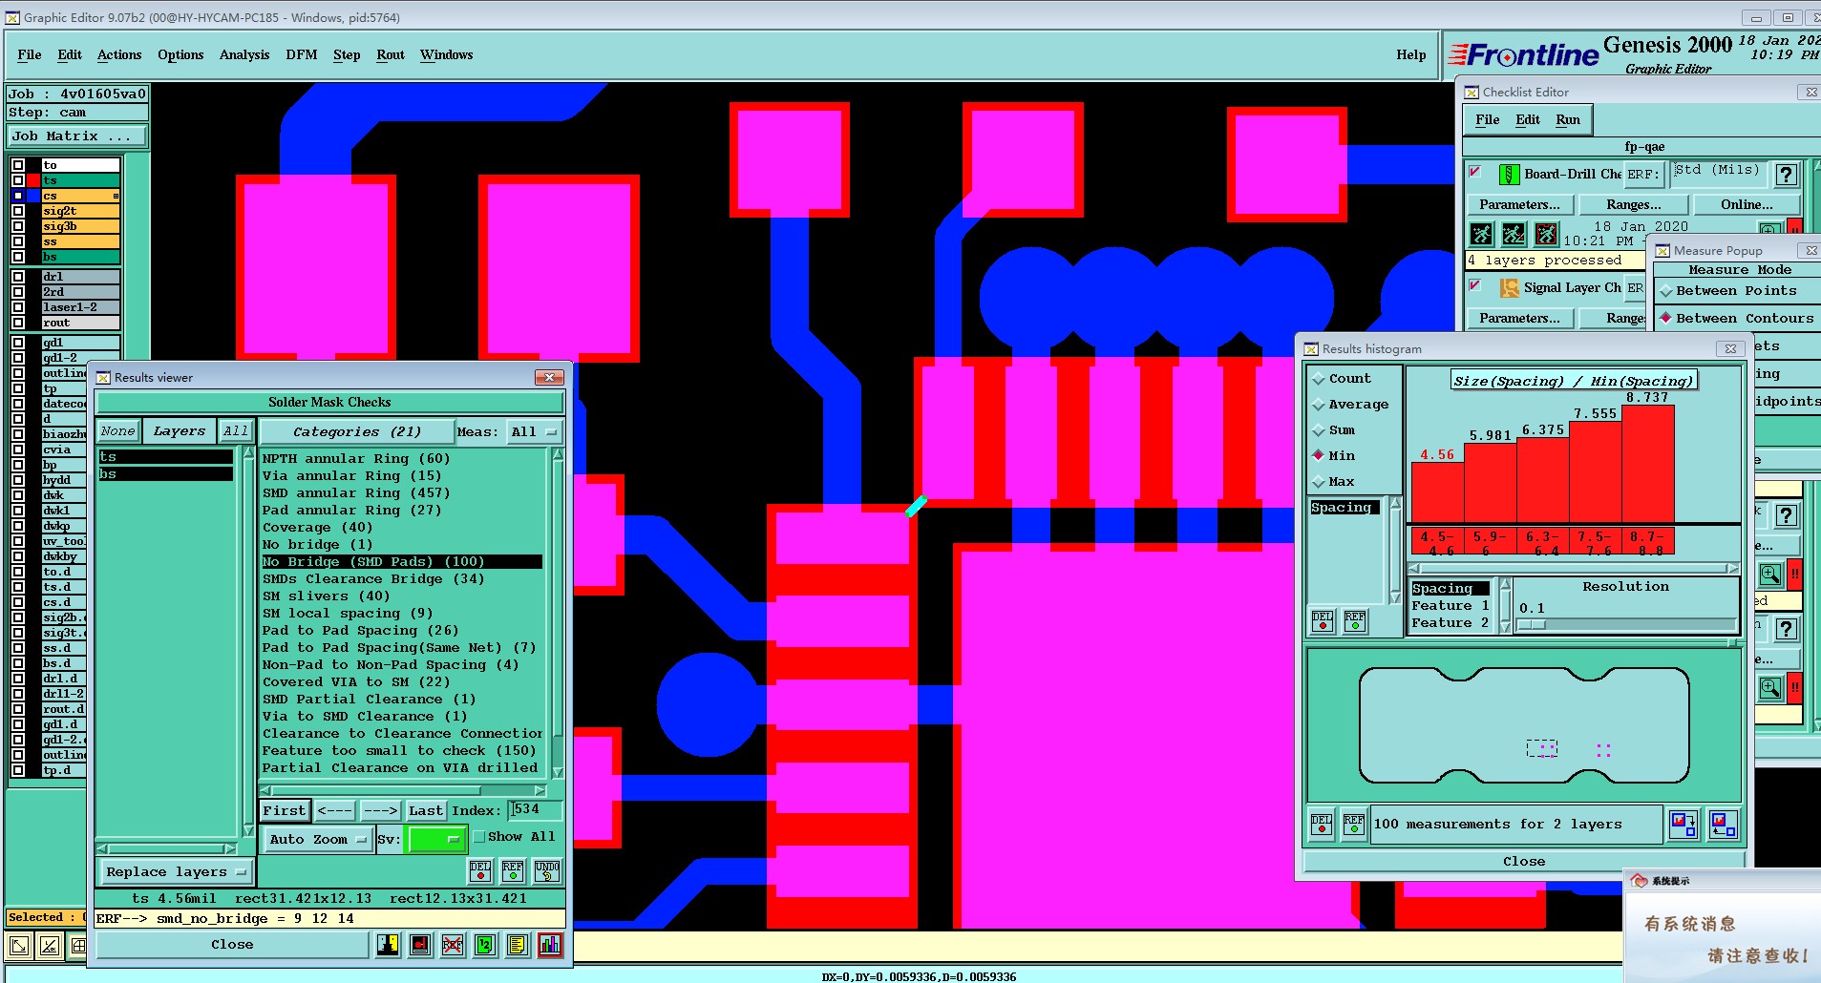Screen dimensions: 1821x983
Task: Click the Resolution slider in histogram
Action: (x=1627, y=625)
